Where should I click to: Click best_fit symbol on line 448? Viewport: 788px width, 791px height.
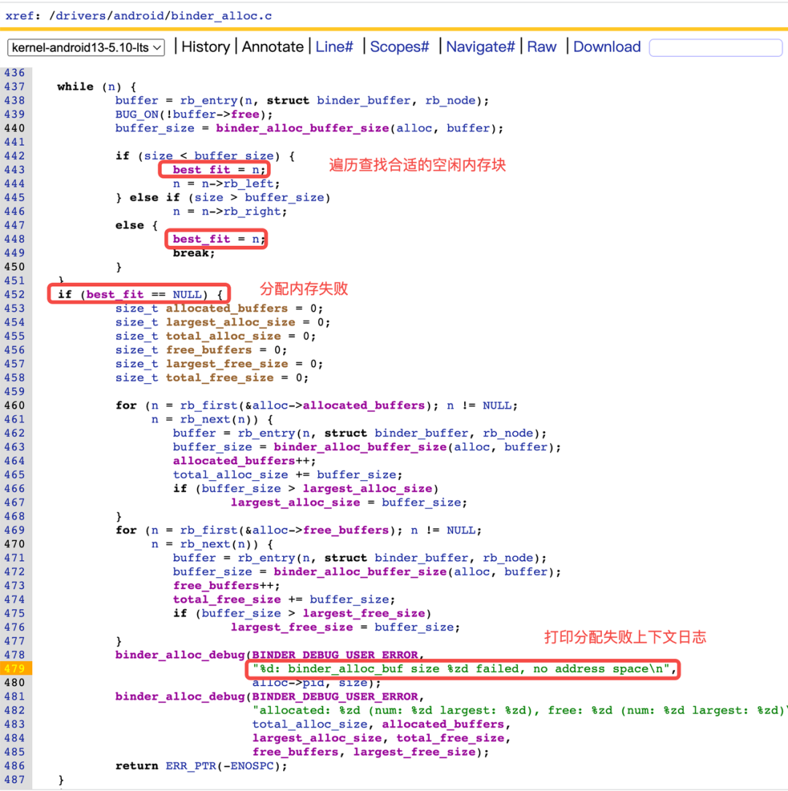pyautogui.click(x=201, y=239)
